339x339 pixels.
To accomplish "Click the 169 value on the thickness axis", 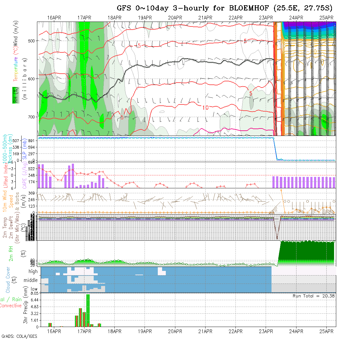I will coord(16,154).
